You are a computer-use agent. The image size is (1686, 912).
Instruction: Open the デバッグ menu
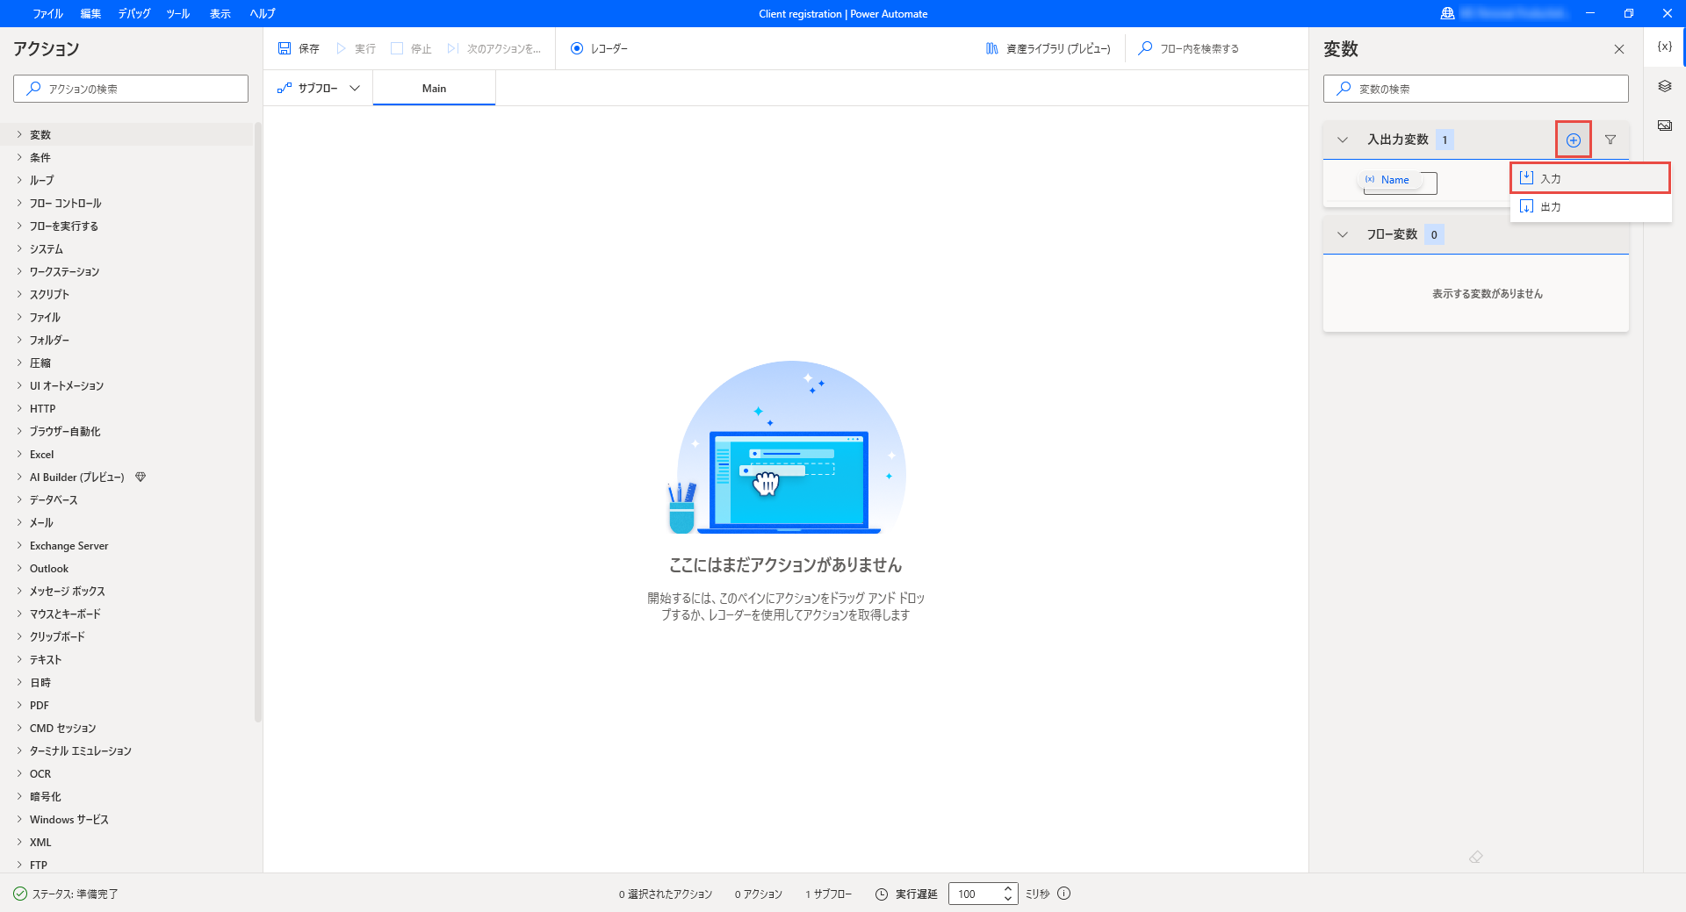pyautogui.click(x=133, y=13)
